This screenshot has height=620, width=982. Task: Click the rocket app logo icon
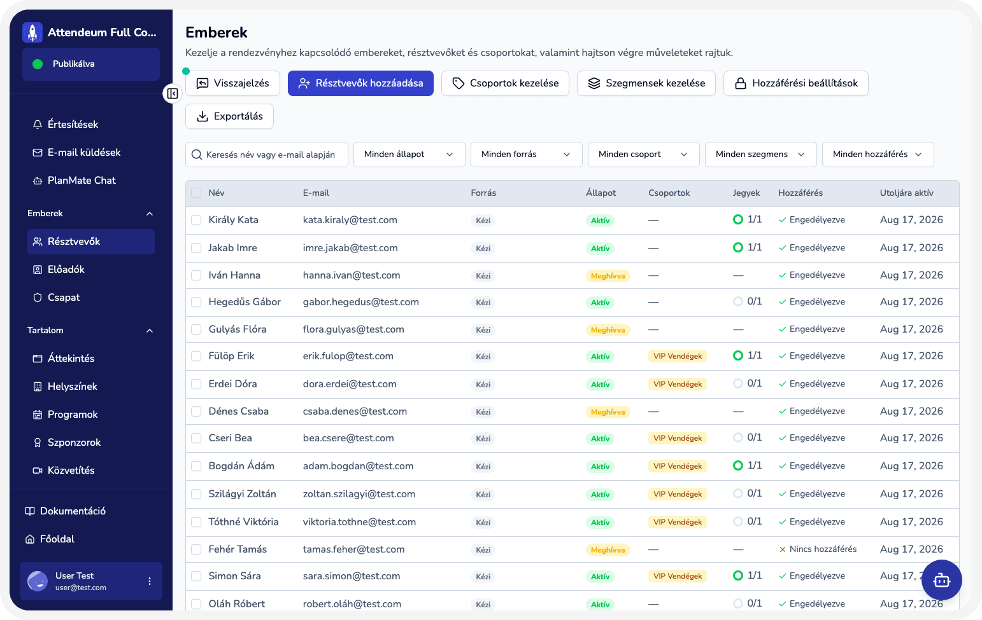[x=32, y=32]
